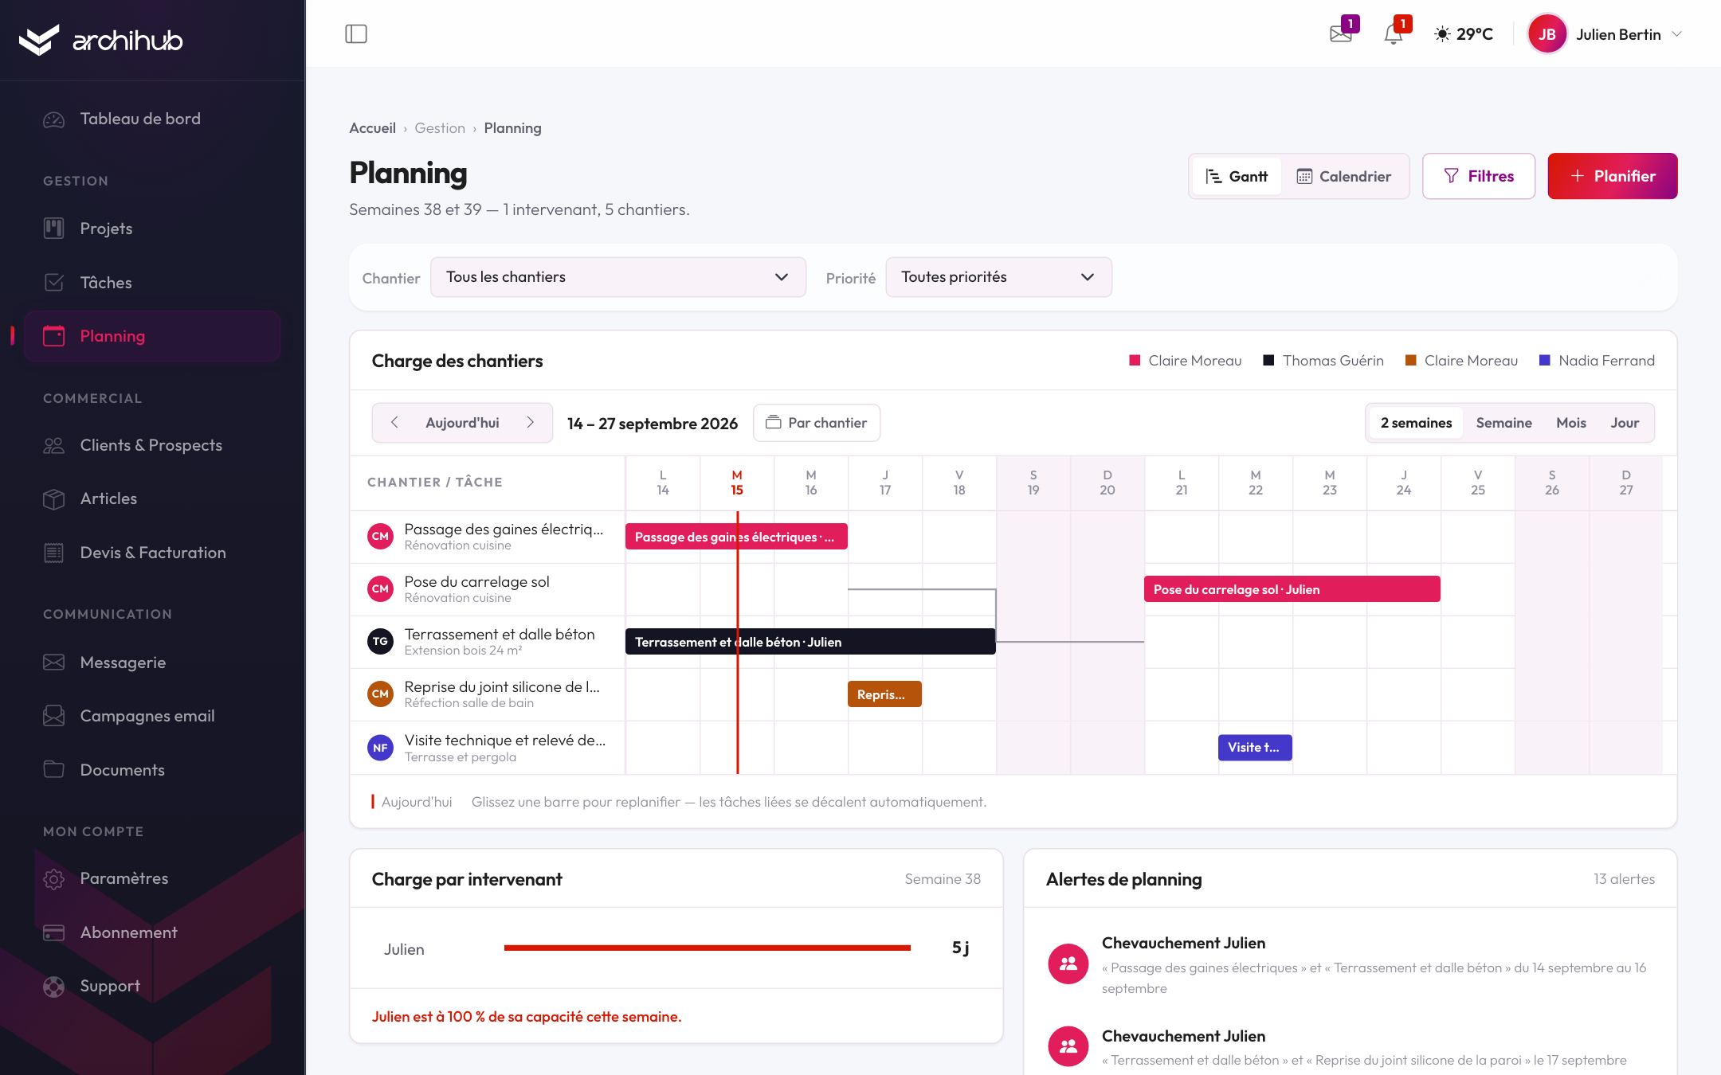
Task: Click the Tâches checkbox icon in sidebar
Action: coord(53,283)
